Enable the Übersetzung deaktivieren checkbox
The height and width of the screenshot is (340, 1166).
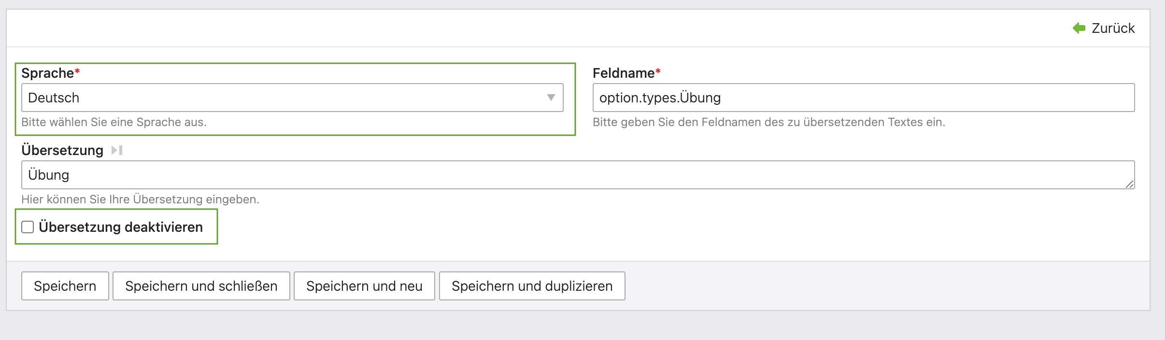28,227
